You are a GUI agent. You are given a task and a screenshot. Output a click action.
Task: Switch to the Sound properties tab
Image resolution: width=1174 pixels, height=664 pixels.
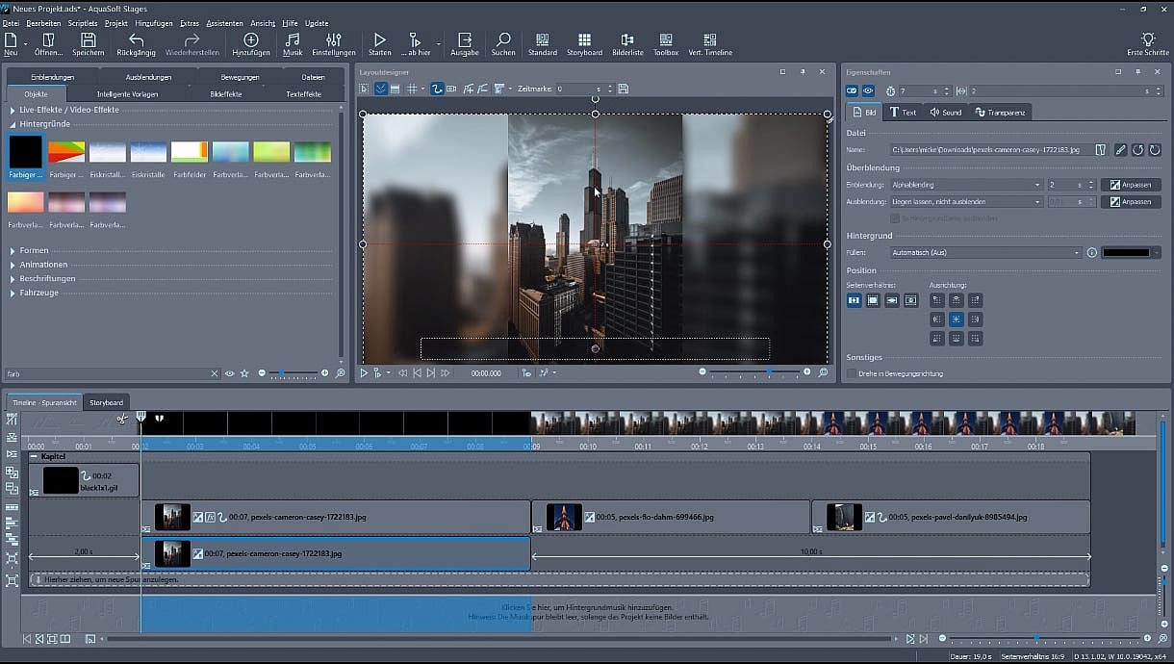tap(945, 113)
